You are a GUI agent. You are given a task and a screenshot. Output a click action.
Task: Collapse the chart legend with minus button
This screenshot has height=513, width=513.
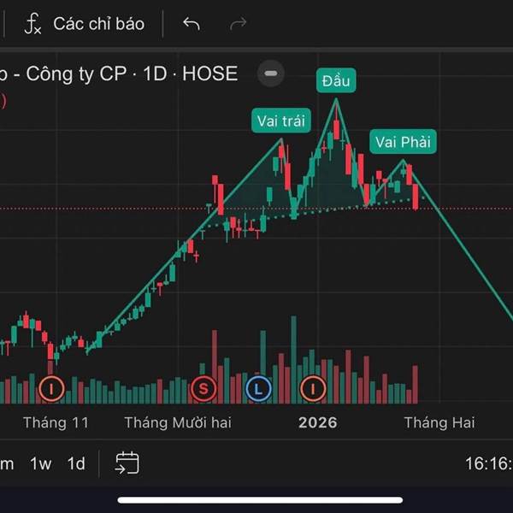[270, 74]
